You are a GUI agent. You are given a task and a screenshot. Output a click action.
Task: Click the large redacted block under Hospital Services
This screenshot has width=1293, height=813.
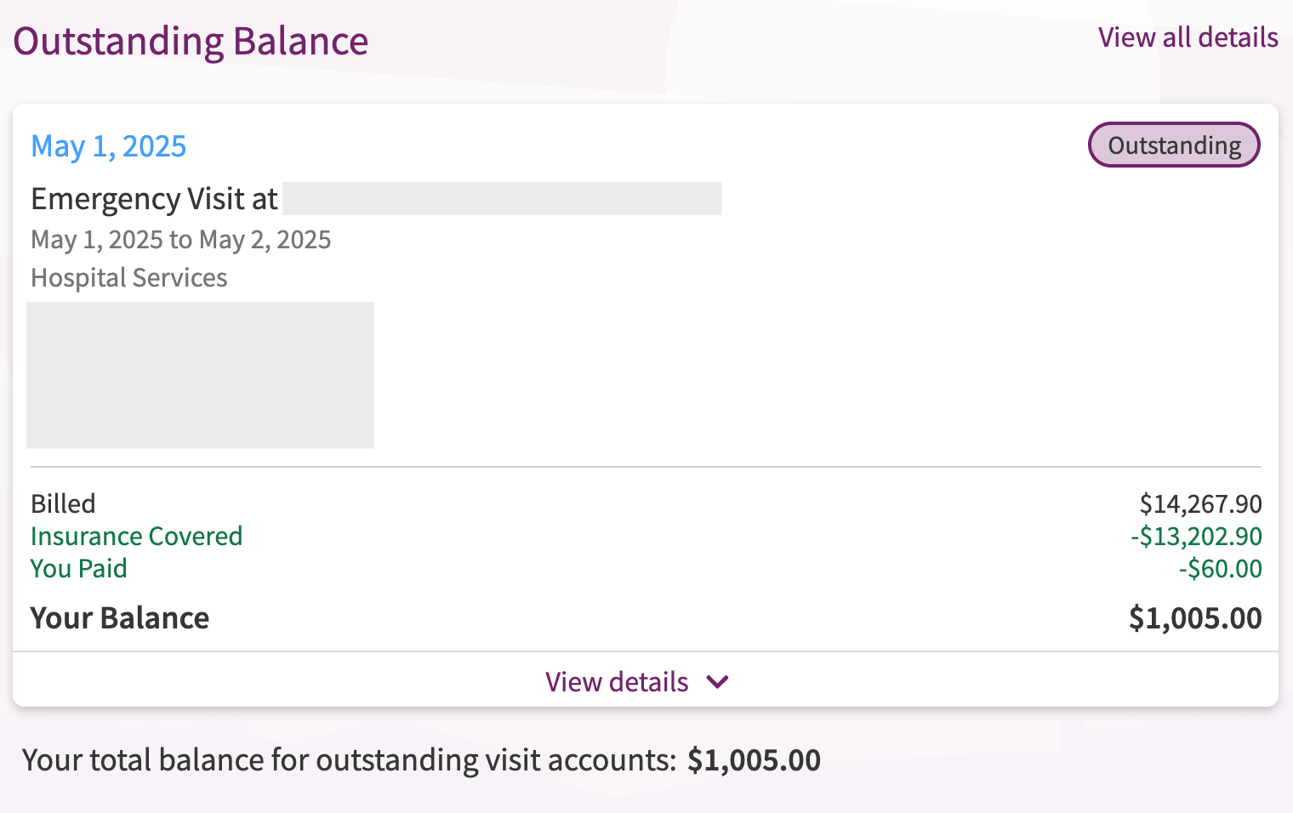coord(200,375)
